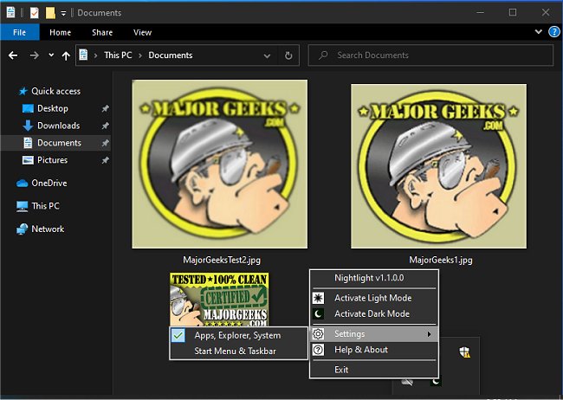The width and height of the screenshot is (563, 400).
Task: Select the MajorGeeksTest2.jpg thumbnail
Action: [220, 165]
